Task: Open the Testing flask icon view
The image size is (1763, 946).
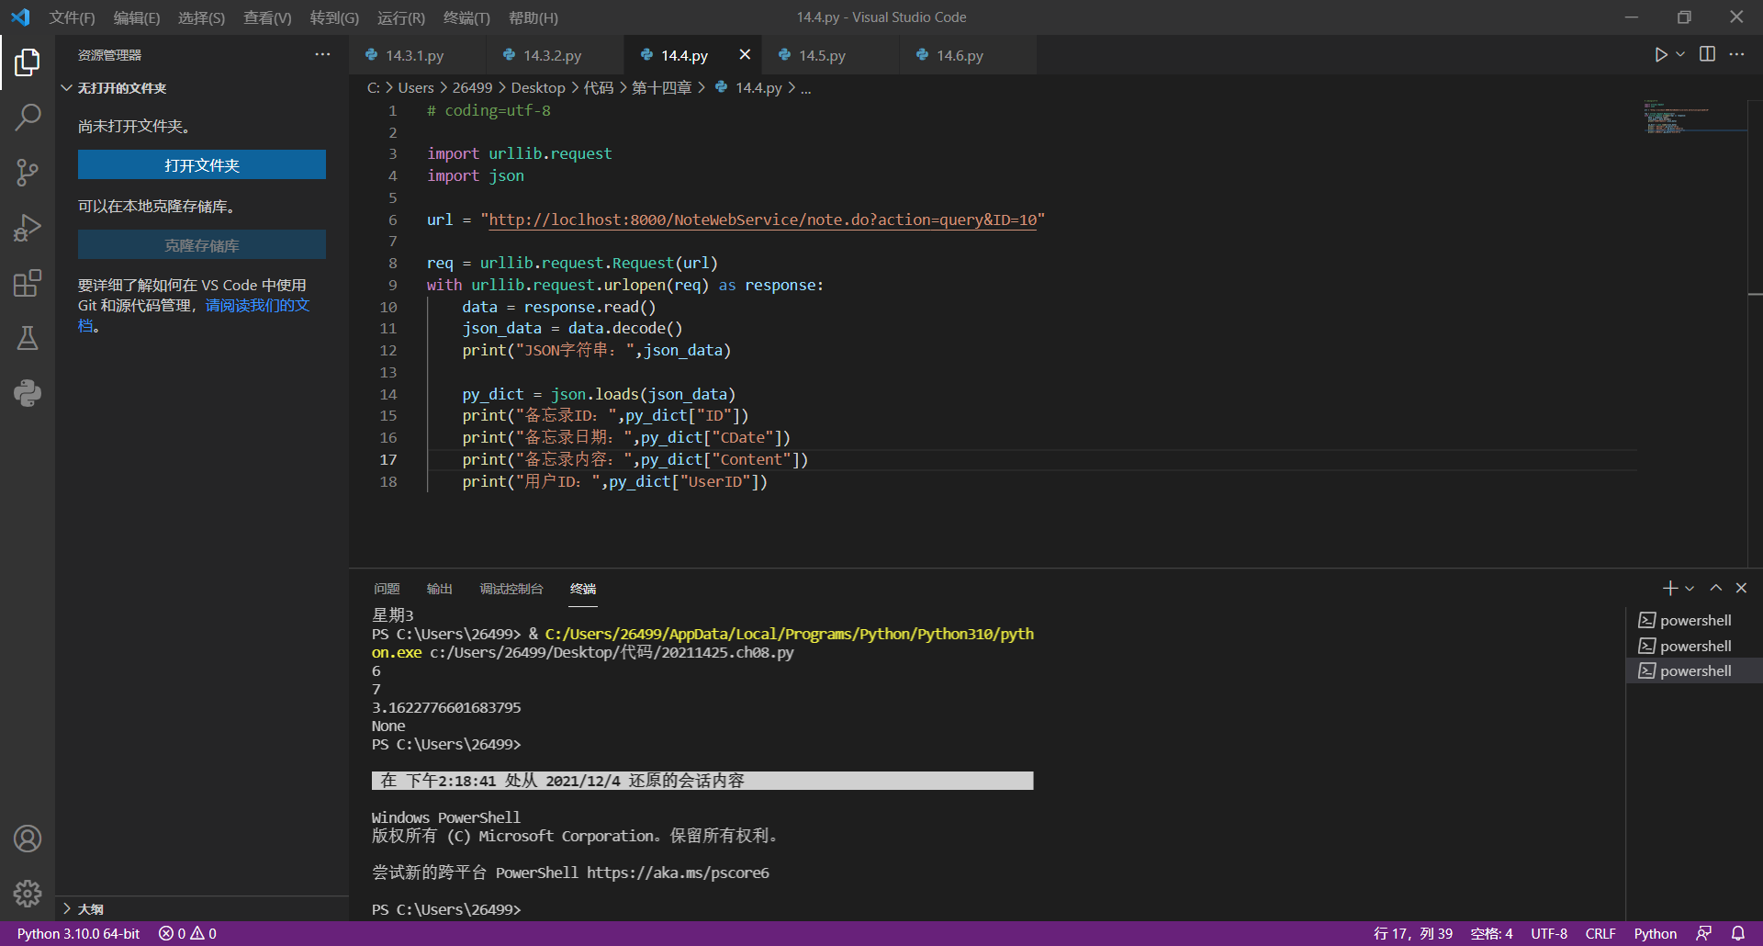Action: [28, 338]
